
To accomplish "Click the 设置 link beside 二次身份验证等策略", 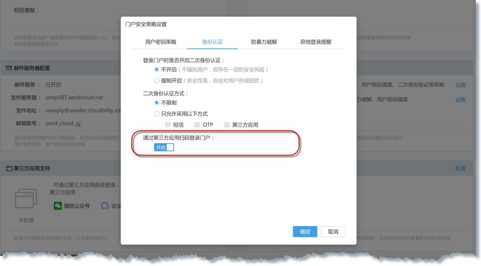I will (x=461, y=85).
